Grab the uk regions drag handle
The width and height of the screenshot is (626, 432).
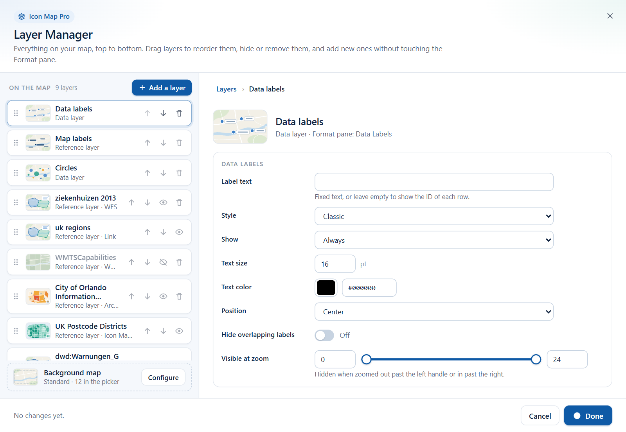[16, 232]
